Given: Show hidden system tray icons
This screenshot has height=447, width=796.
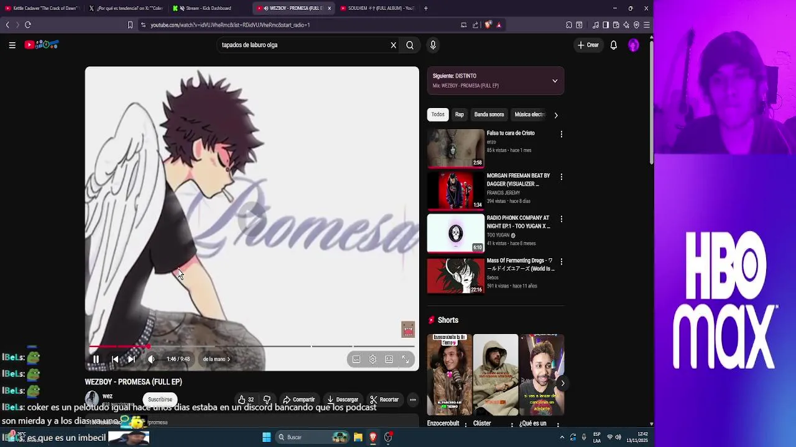Looking at the screenshot, I should pyautogui.click(x=562, y=437).
